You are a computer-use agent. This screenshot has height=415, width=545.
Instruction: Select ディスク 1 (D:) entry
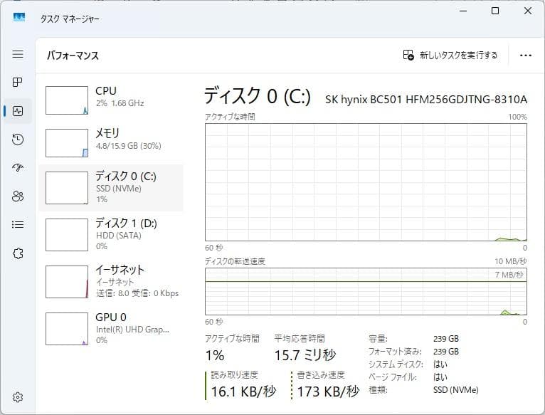pyautogui.click(x=111, y=235)
